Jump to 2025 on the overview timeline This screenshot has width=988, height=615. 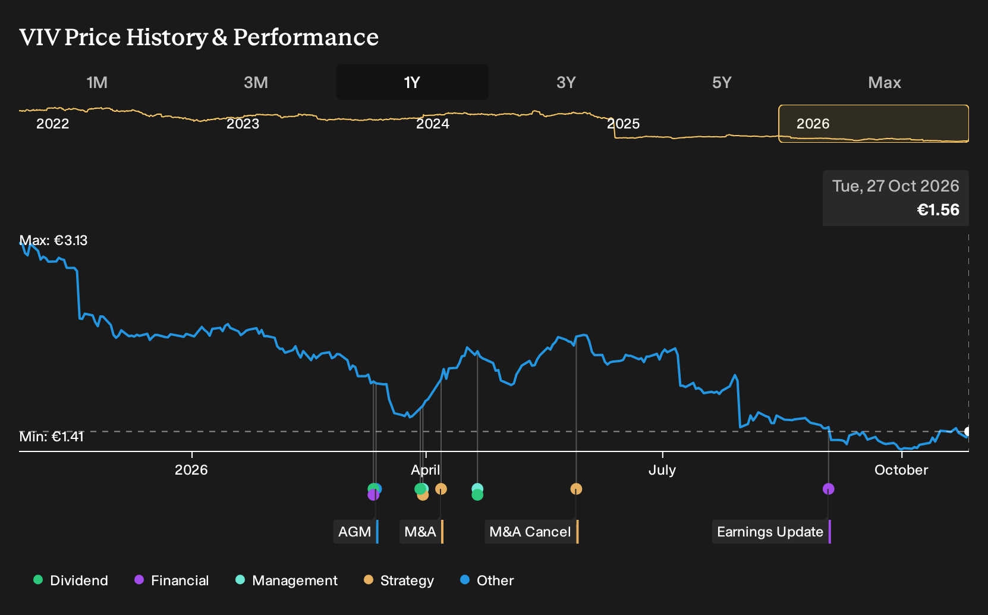pos(623,124)
